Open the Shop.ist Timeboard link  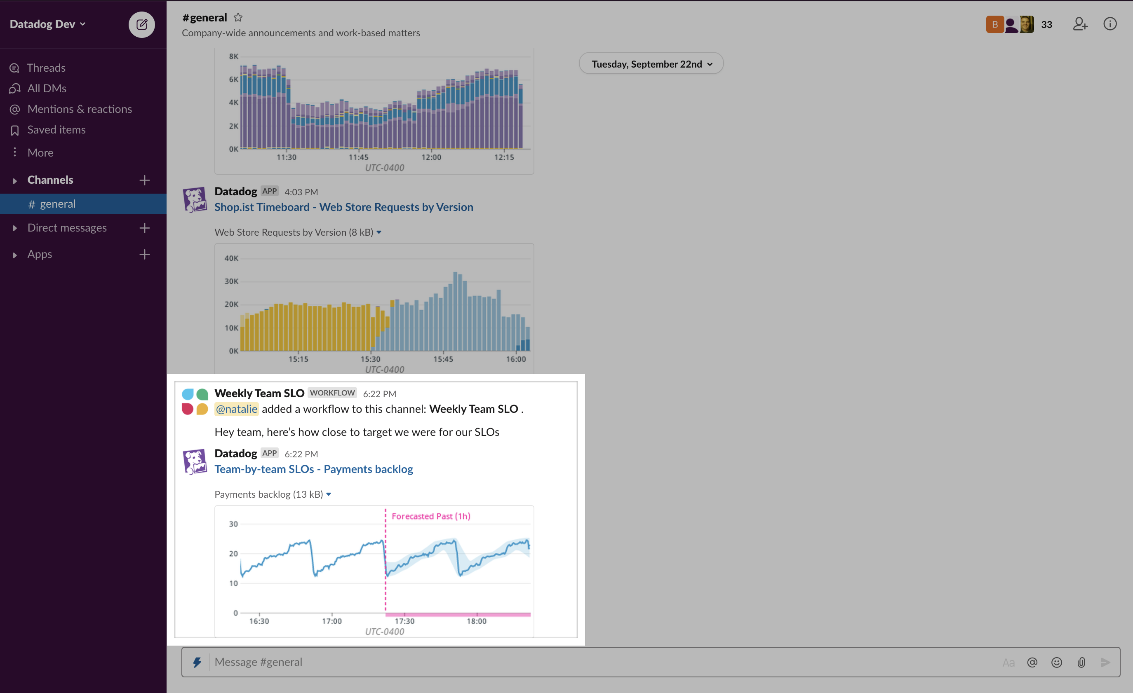[x=343, y=207]
